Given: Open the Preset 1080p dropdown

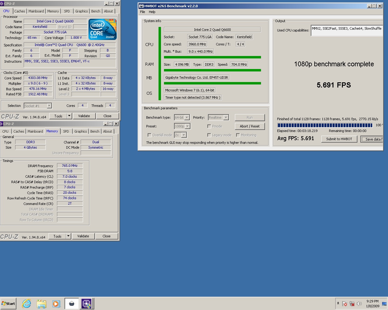Looking at the screenshot, I should pos(188,126).
